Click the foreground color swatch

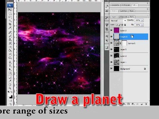(9, 95)
